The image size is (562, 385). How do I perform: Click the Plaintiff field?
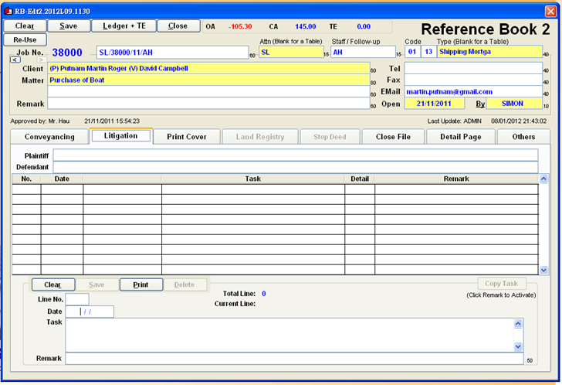(x=296, y=155)
